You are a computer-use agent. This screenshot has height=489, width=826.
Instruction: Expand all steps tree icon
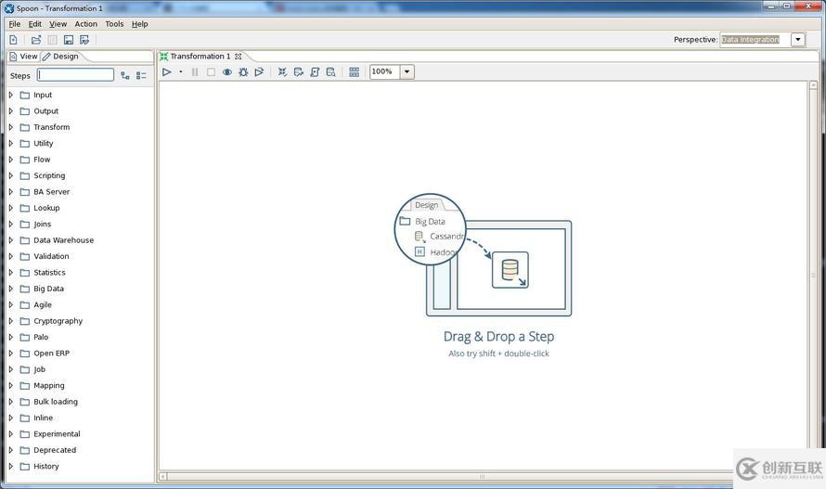(125, 75)
